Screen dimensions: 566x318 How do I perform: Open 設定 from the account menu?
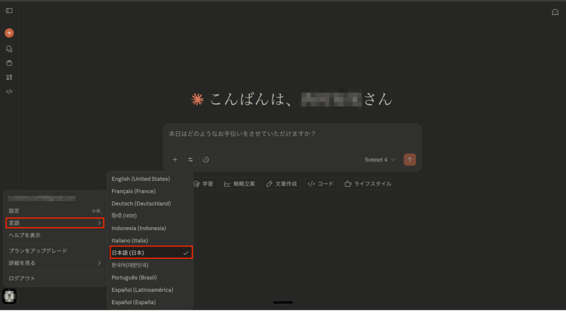point(55,211)
